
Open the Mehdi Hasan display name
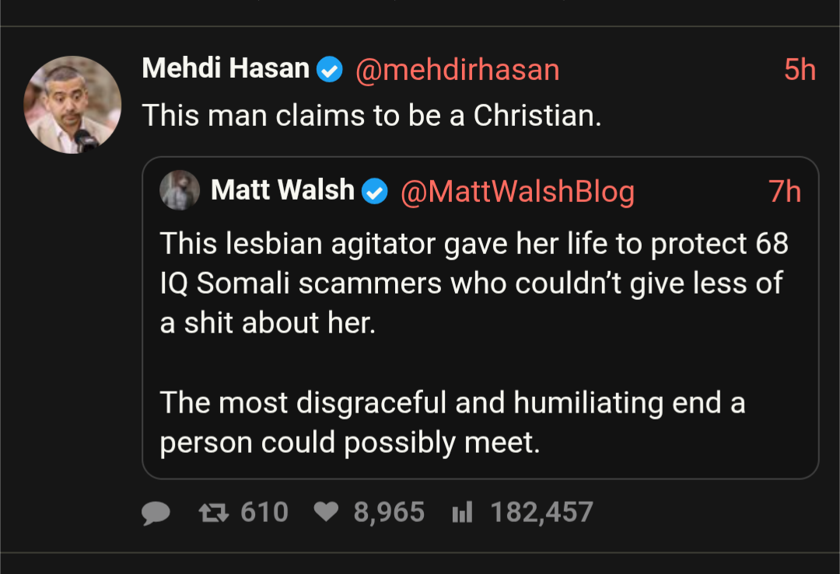pos(226,69)
